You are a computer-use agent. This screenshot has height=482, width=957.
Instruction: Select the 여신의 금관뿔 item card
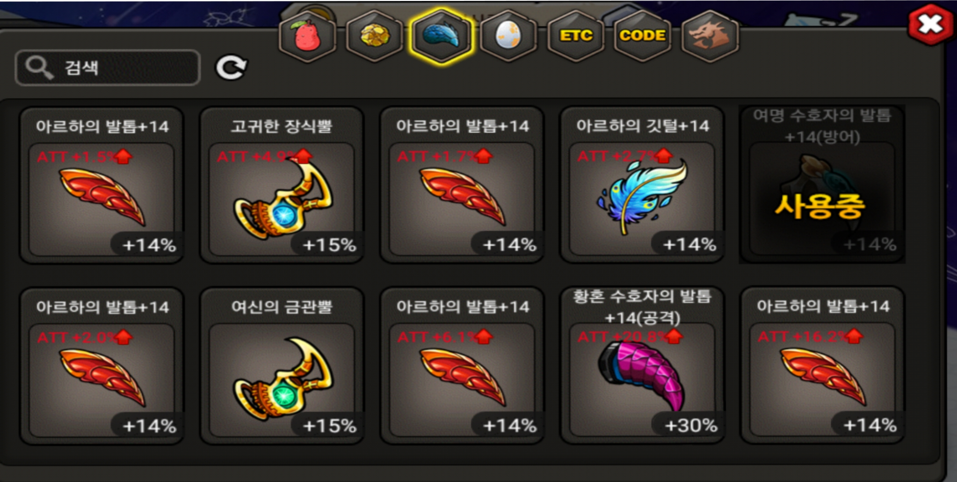[282, 366]
